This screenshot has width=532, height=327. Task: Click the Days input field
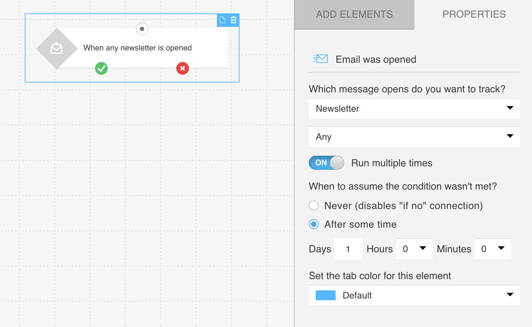coord(348,249)
